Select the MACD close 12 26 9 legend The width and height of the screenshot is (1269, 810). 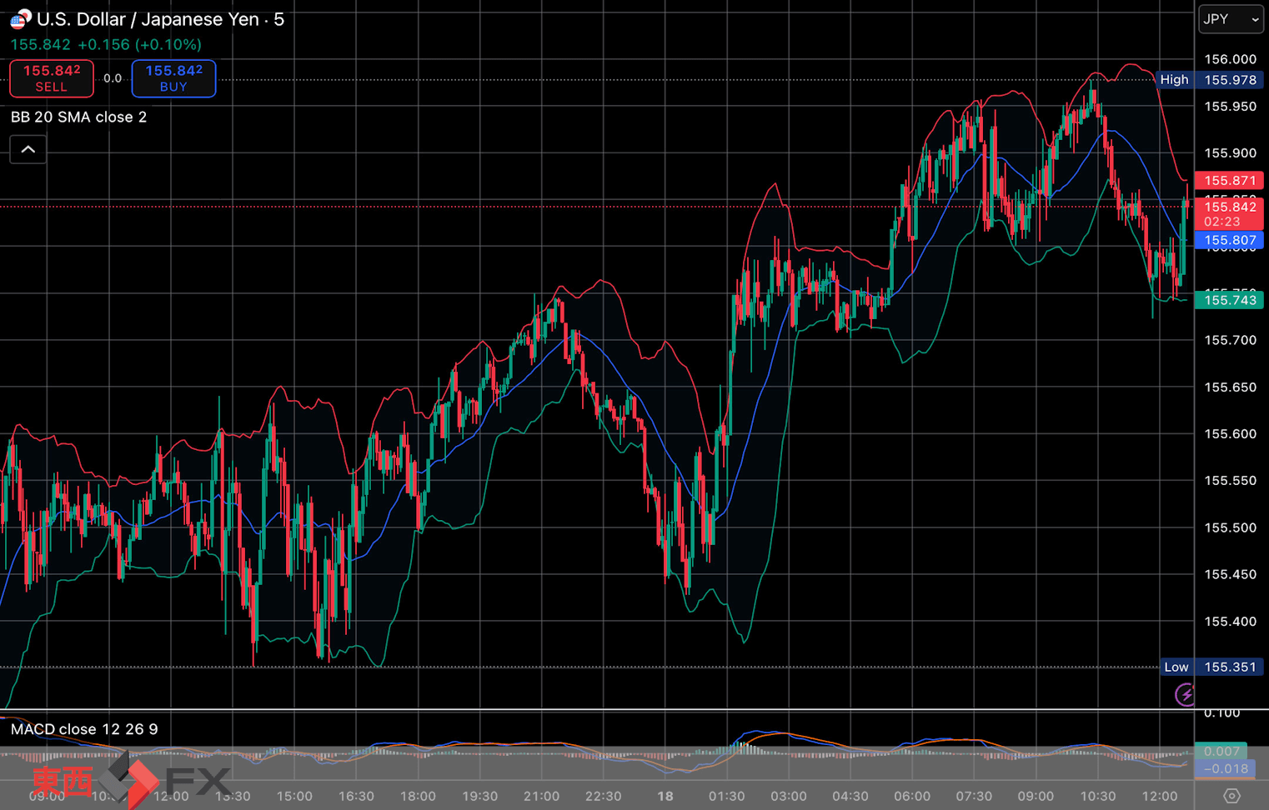(x=84, y=729)
